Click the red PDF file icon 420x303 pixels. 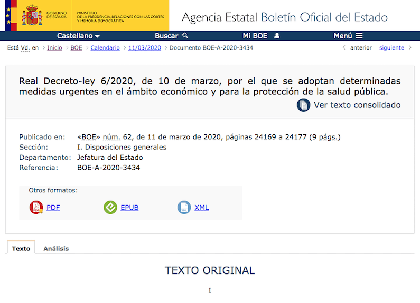[36, 207]
